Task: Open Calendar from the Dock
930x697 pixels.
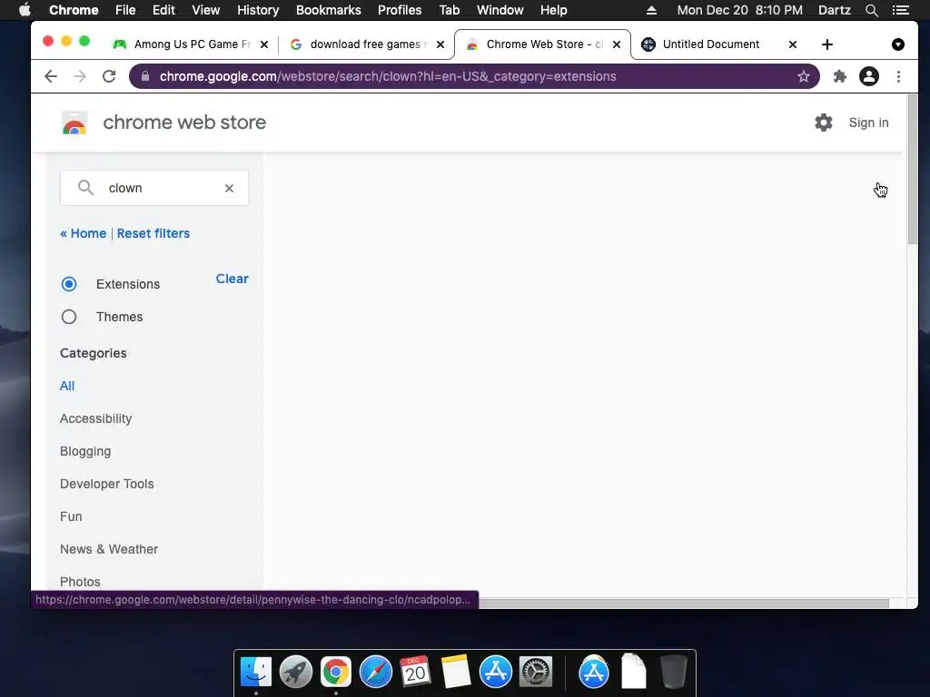Action: [x=415, y=672]
